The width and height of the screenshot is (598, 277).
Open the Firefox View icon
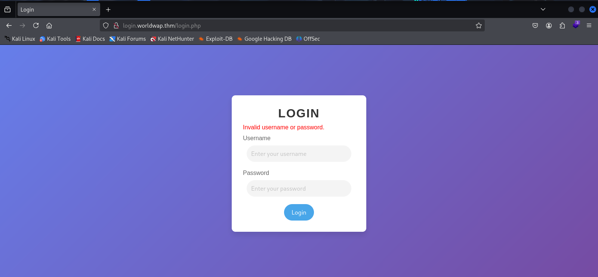(x=7, y=9)
